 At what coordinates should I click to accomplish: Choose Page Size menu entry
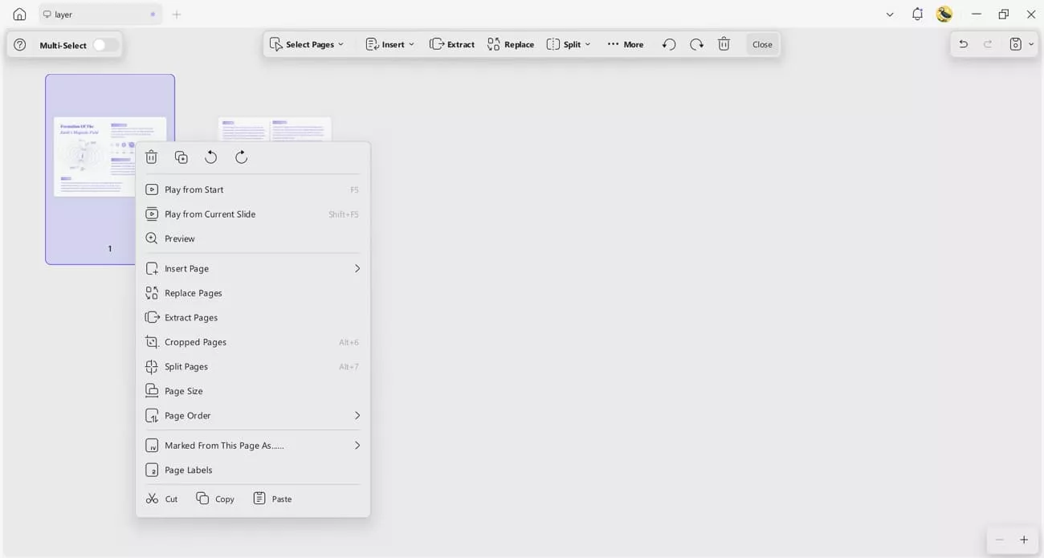coord(253,391)
